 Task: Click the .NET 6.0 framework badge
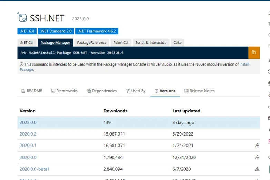click(x=27, y=31)
